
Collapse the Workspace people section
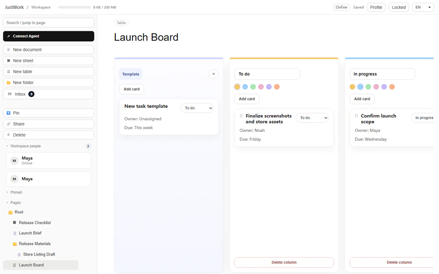coord(7,146)
